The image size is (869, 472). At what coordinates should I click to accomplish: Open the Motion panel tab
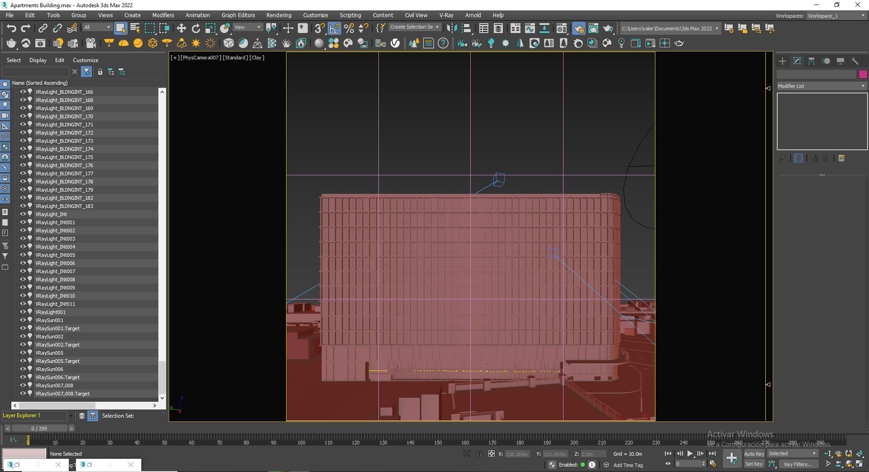826,61
